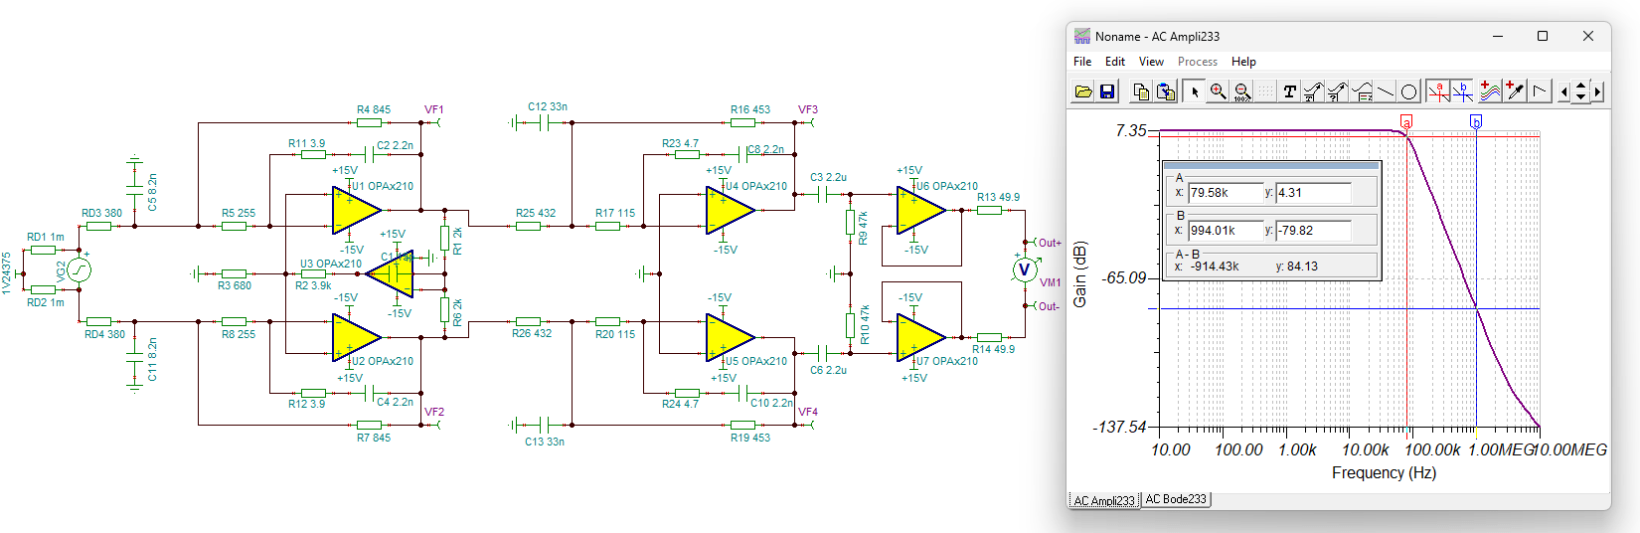Toggle cursor B tool in toolbar
This screenshot has width=1640, height=533.
pos(1462,91)
